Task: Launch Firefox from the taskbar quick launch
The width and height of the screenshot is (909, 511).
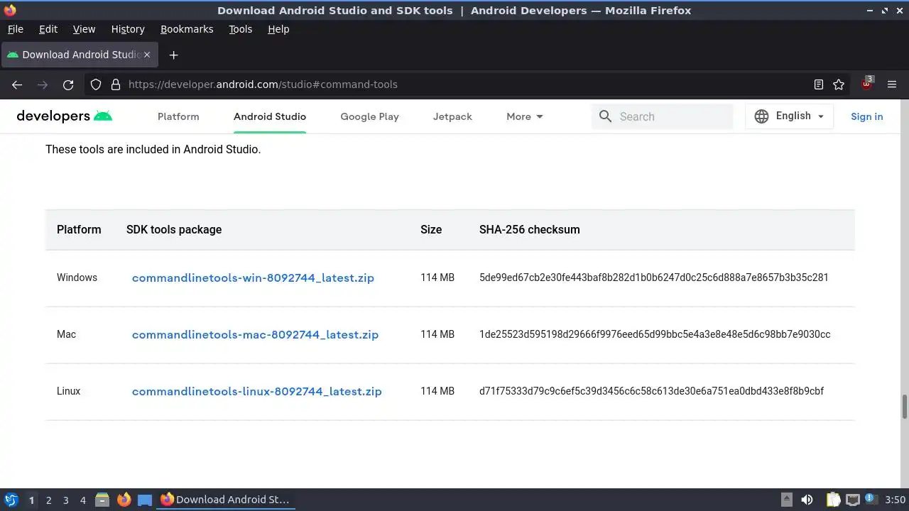Action: (x=124, y=500)
